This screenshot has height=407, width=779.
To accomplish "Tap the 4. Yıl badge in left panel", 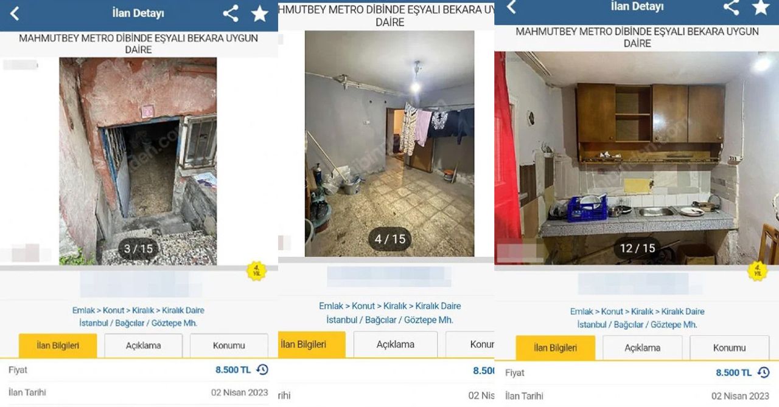I will tap(257, 271).
